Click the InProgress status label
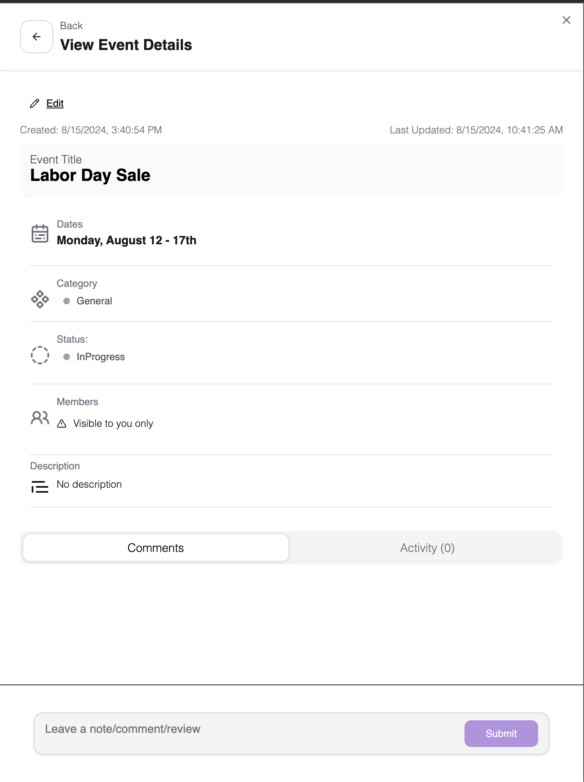The image size is (584, 782). (x=101, y=357)
